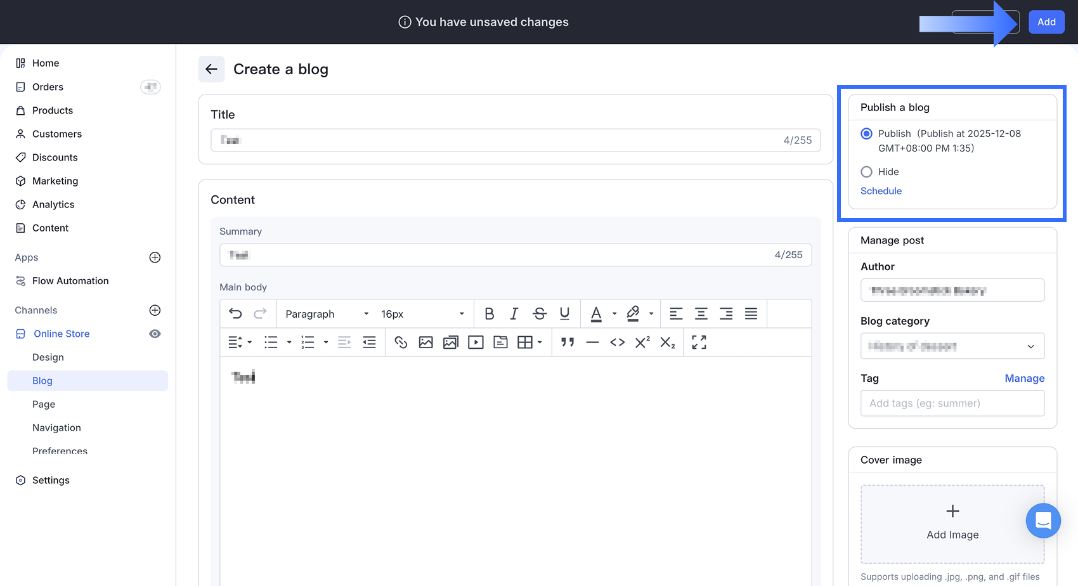Click the insert video icon
The width and height of the screenshot is (1078, 586).
[x=476, y=342]
